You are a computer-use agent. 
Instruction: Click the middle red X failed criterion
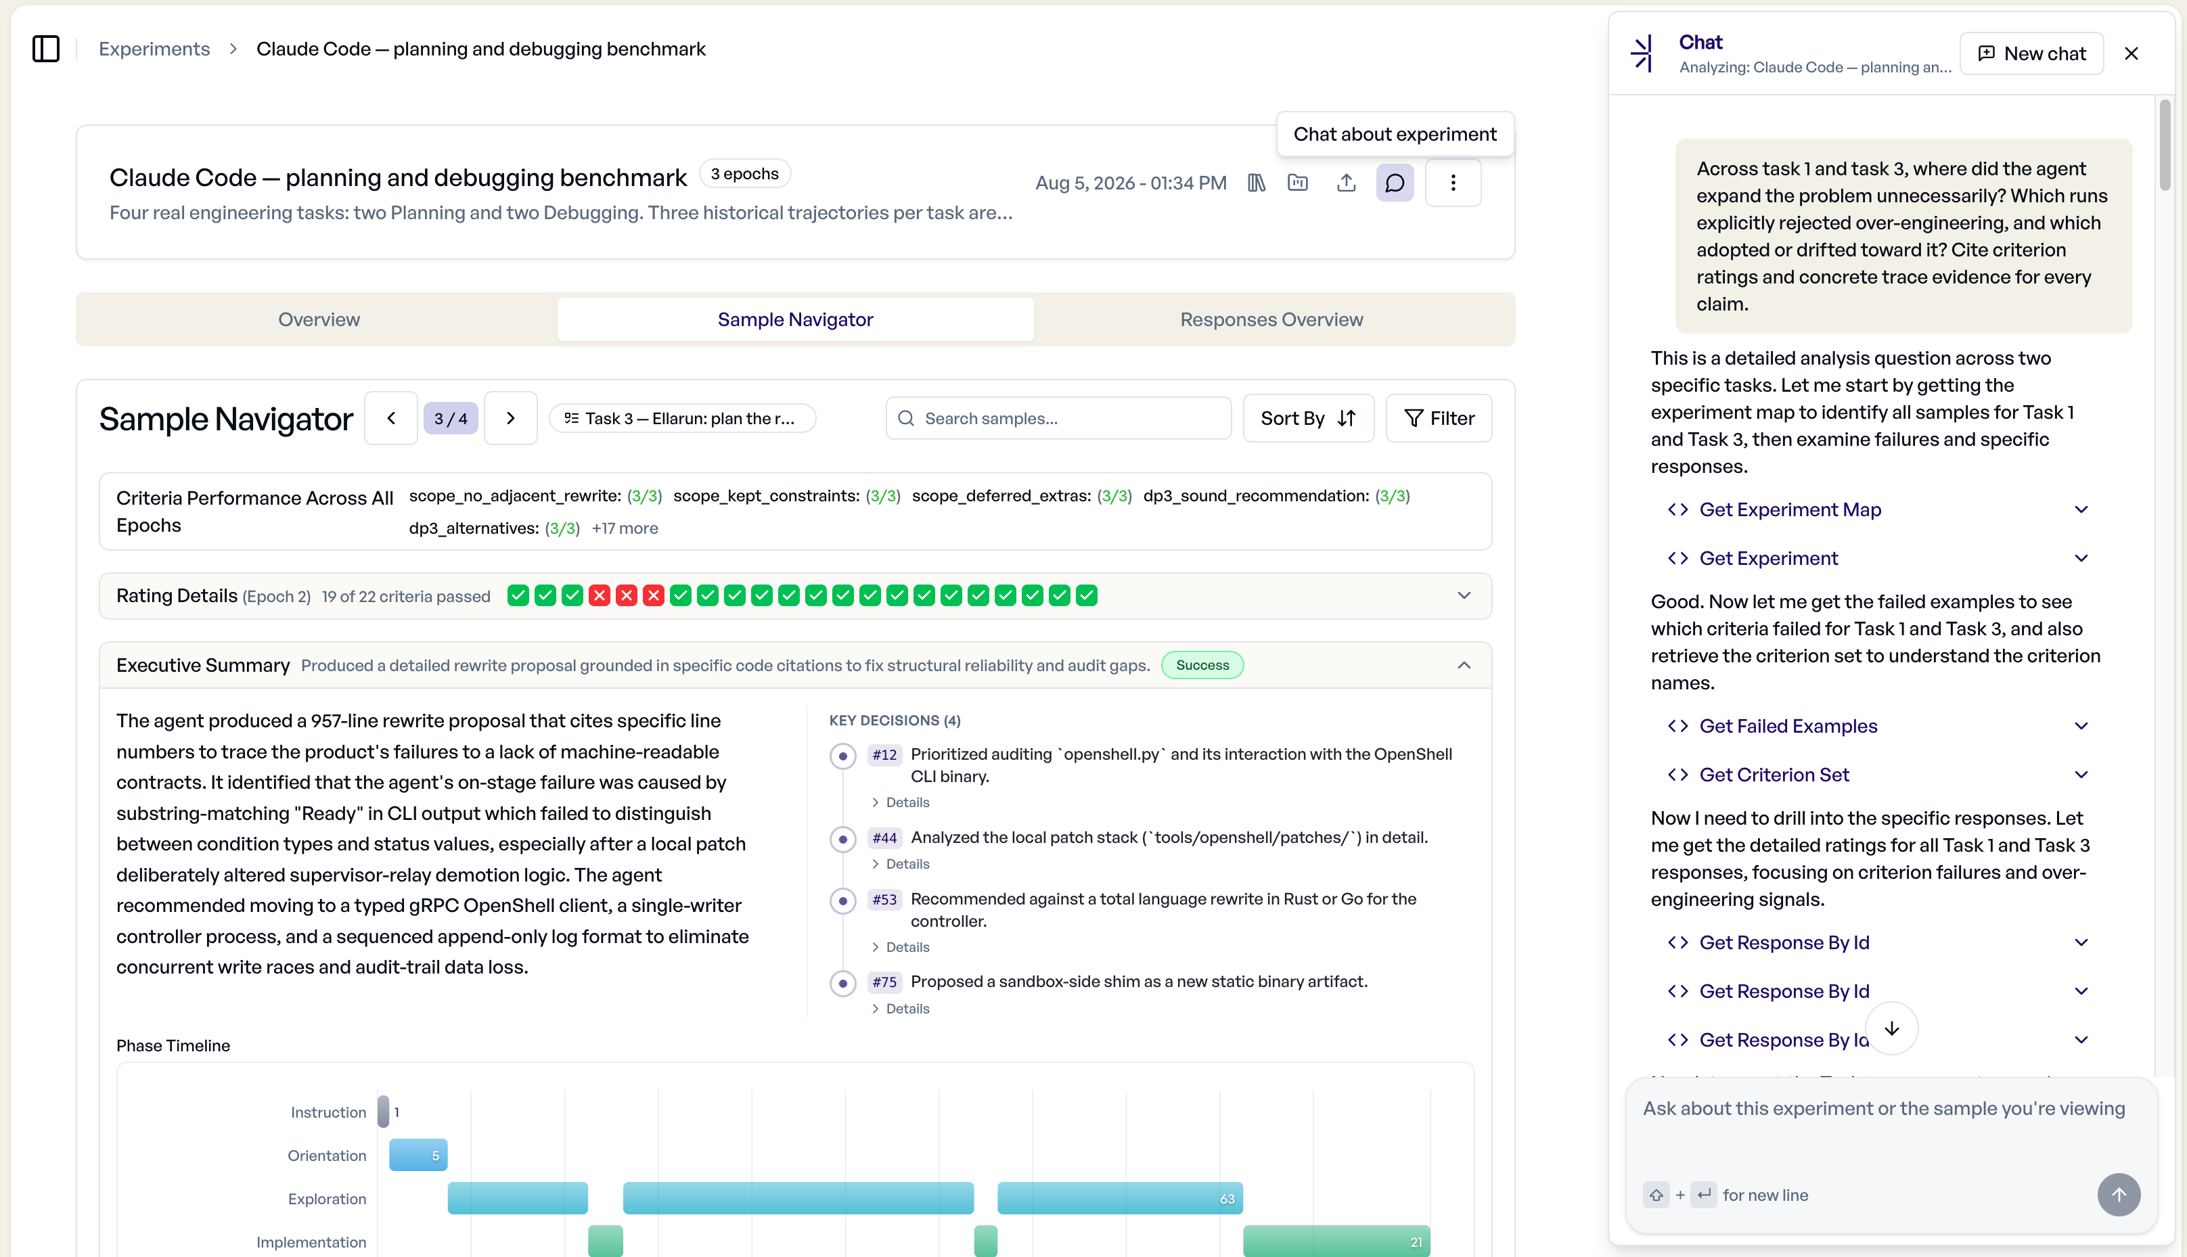[x=627, y=596]
